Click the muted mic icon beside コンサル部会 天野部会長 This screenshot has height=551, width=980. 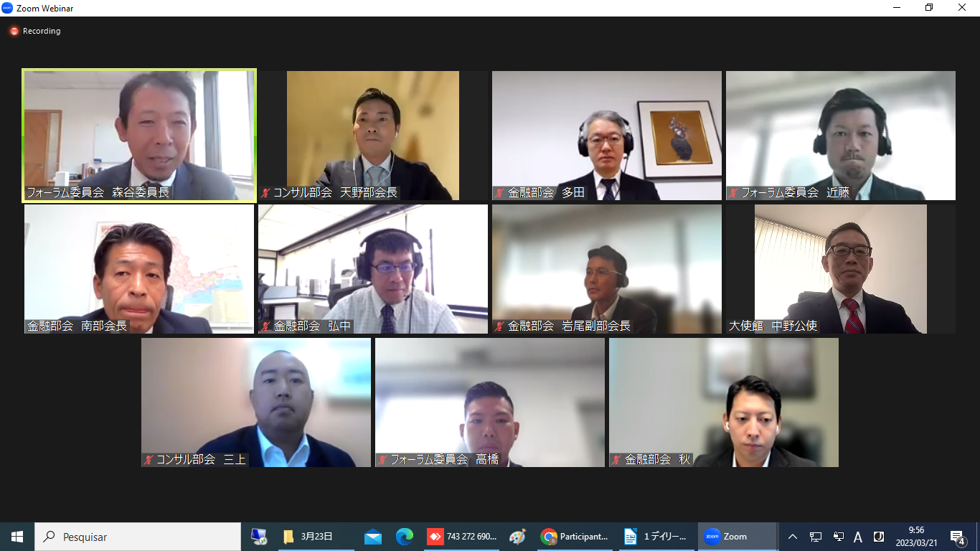pyautogui.click(x=266, y=192)
